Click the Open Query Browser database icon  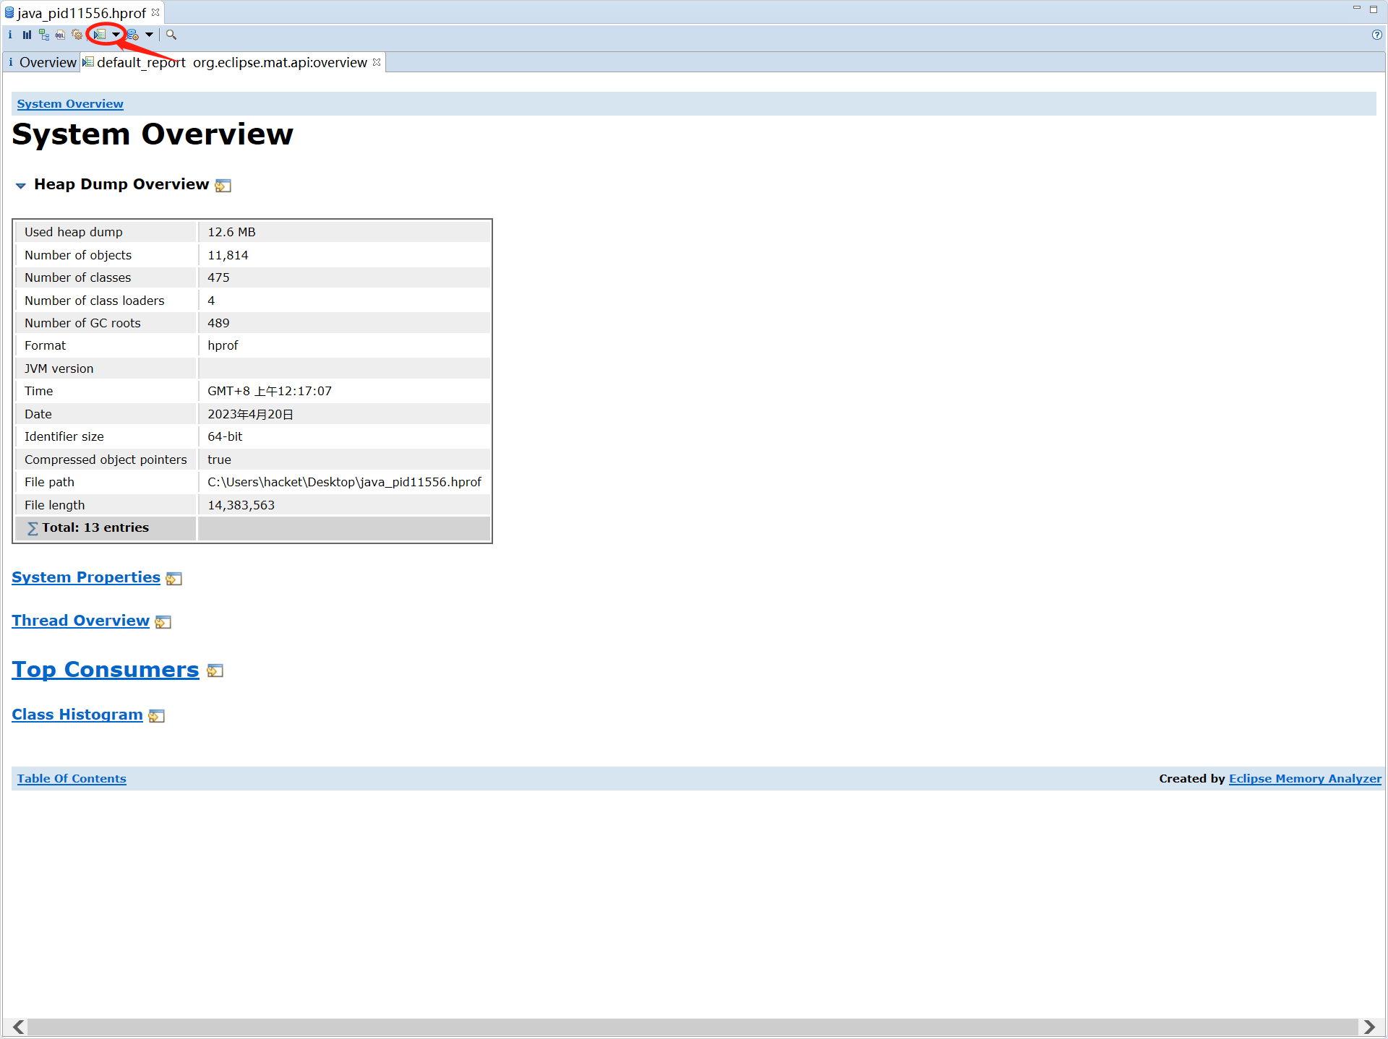coord(133,35)
